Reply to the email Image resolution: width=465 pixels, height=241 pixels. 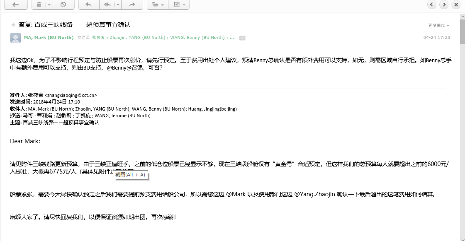[88, 5]
